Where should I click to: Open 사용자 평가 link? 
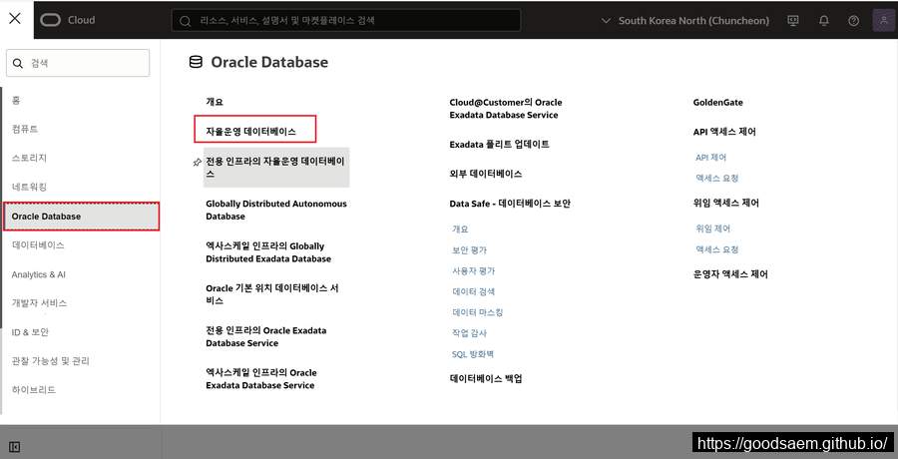(474, 270)
